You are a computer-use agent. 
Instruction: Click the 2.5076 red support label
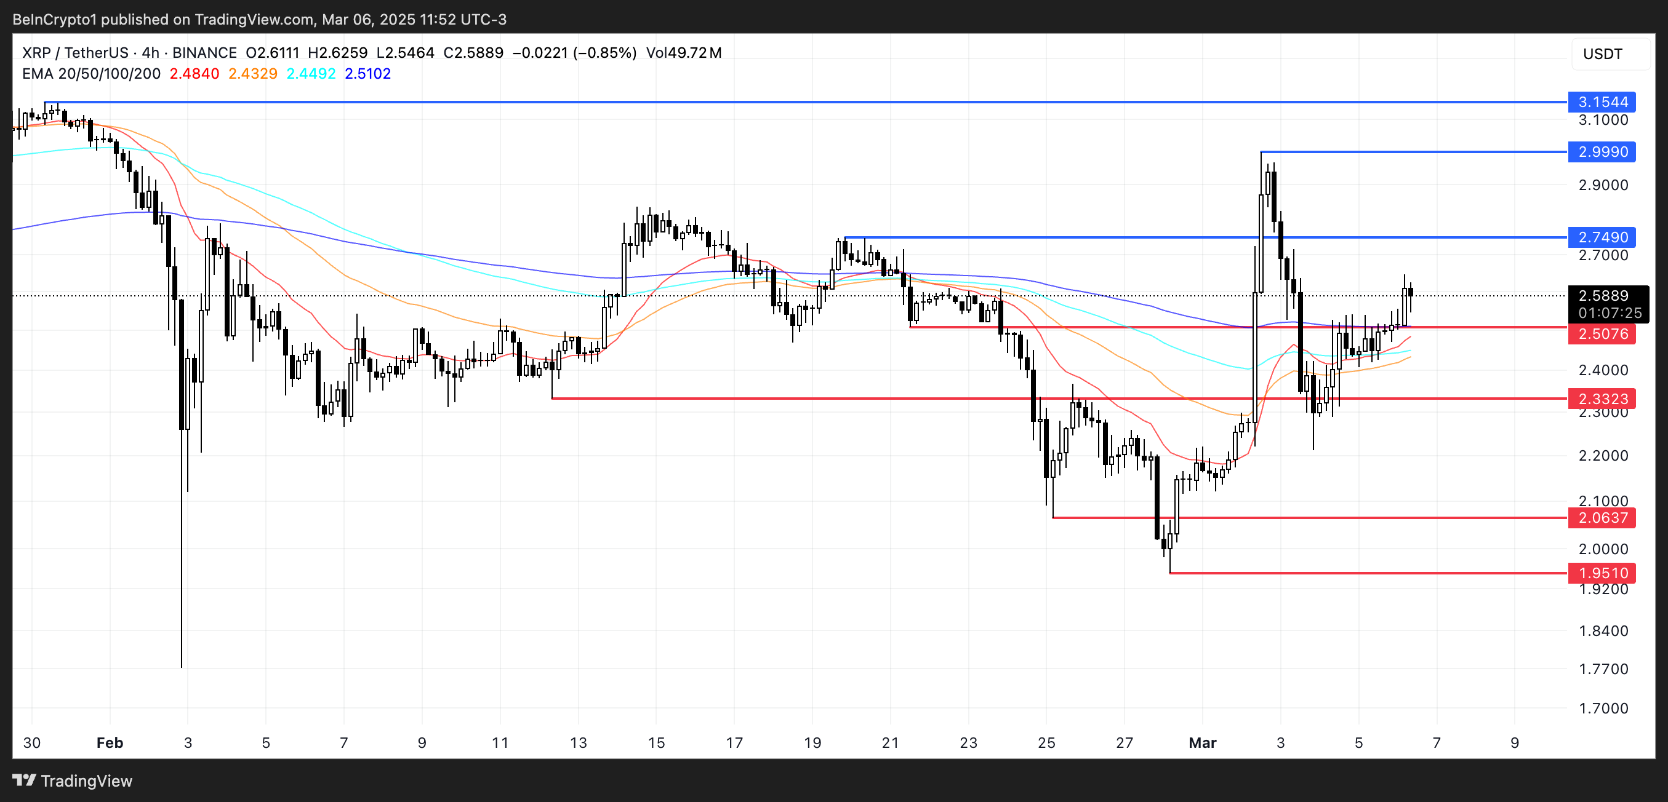pyautogui.click(x=1602, y=335)
